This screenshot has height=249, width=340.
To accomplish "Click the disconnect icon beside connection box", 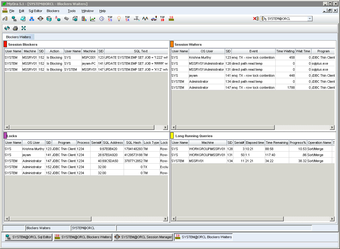I will pyautogui.click(x=256, y=19).
